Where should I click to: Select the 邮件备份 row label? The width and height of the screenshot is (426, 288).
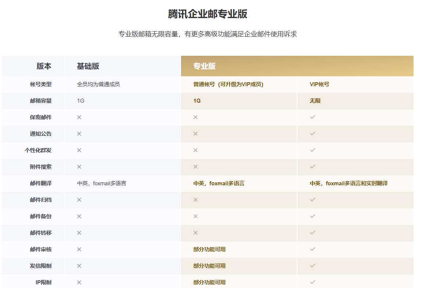click(41, 216)
